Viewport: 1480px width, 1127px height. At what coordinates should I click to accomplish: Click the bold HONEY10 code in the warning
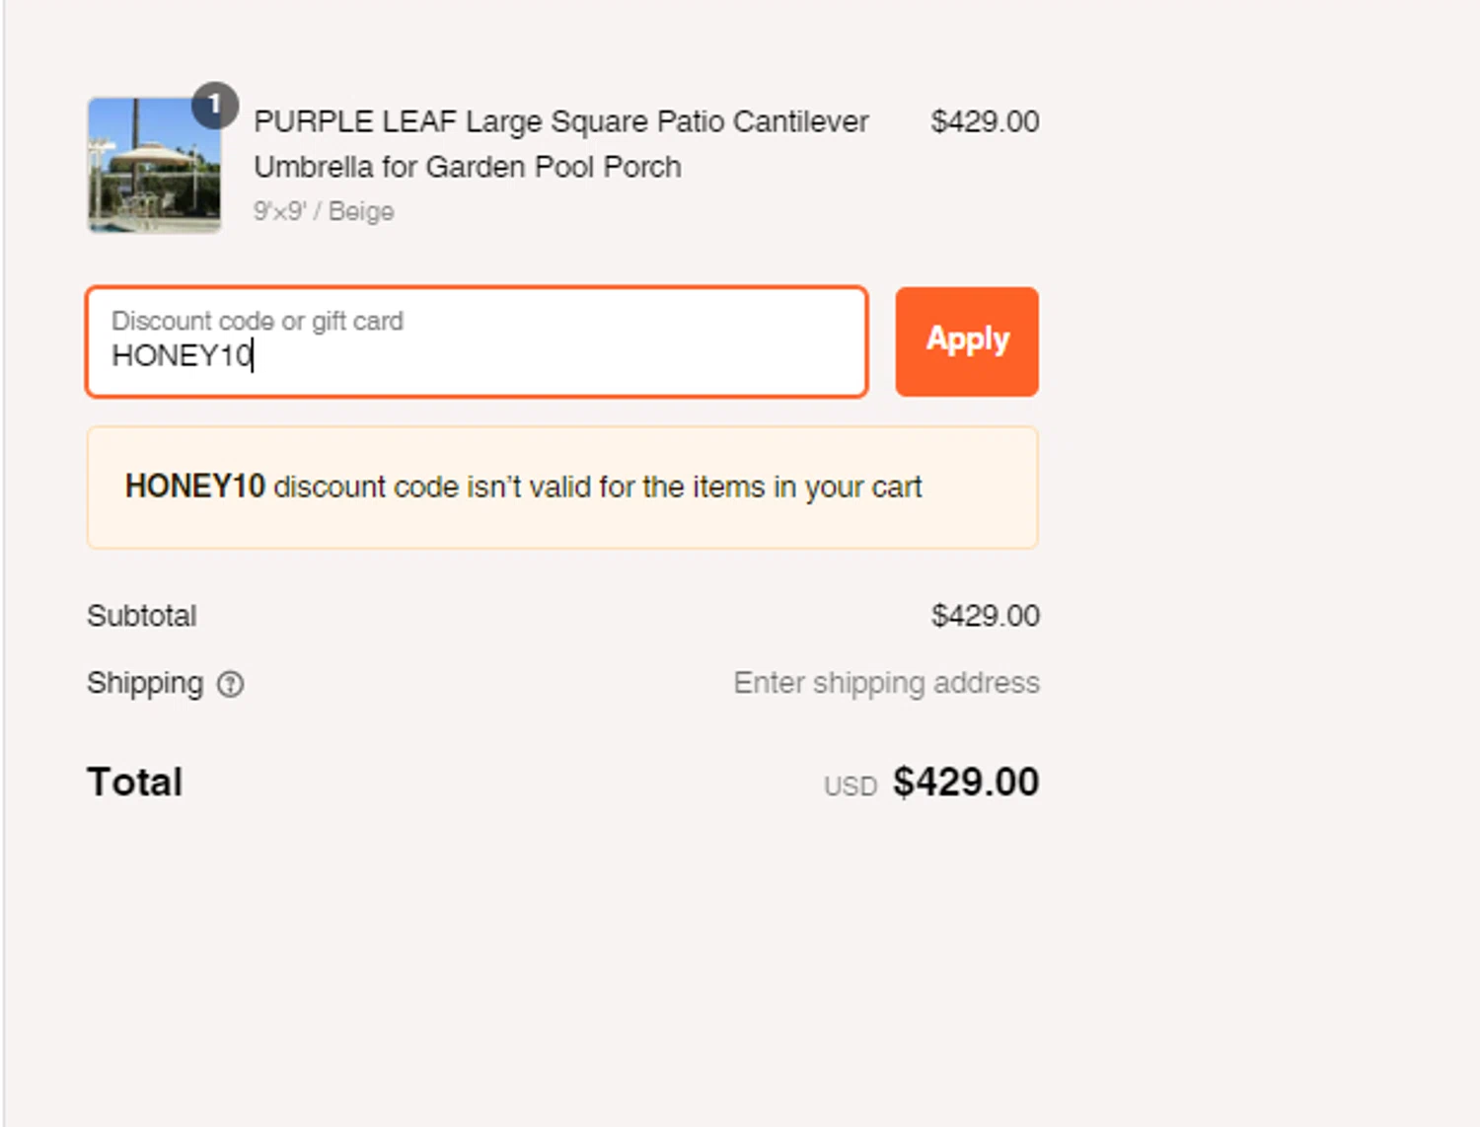(x=195, y=487)
